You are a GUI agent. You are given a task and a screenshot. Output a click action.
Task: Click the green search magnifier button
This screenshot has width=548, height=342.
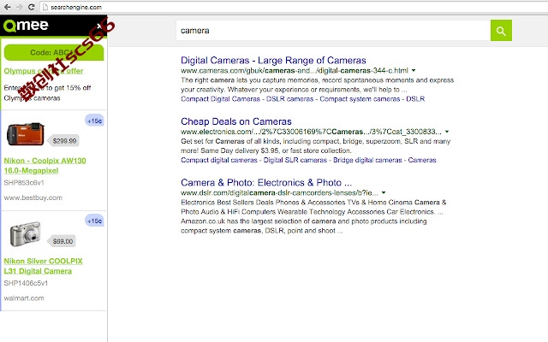(x=501, y=31)
